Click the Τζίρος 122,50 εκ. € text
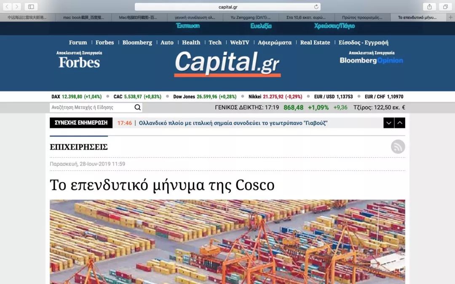The height and width of the screenshot is (284, 455). (379, 108)
